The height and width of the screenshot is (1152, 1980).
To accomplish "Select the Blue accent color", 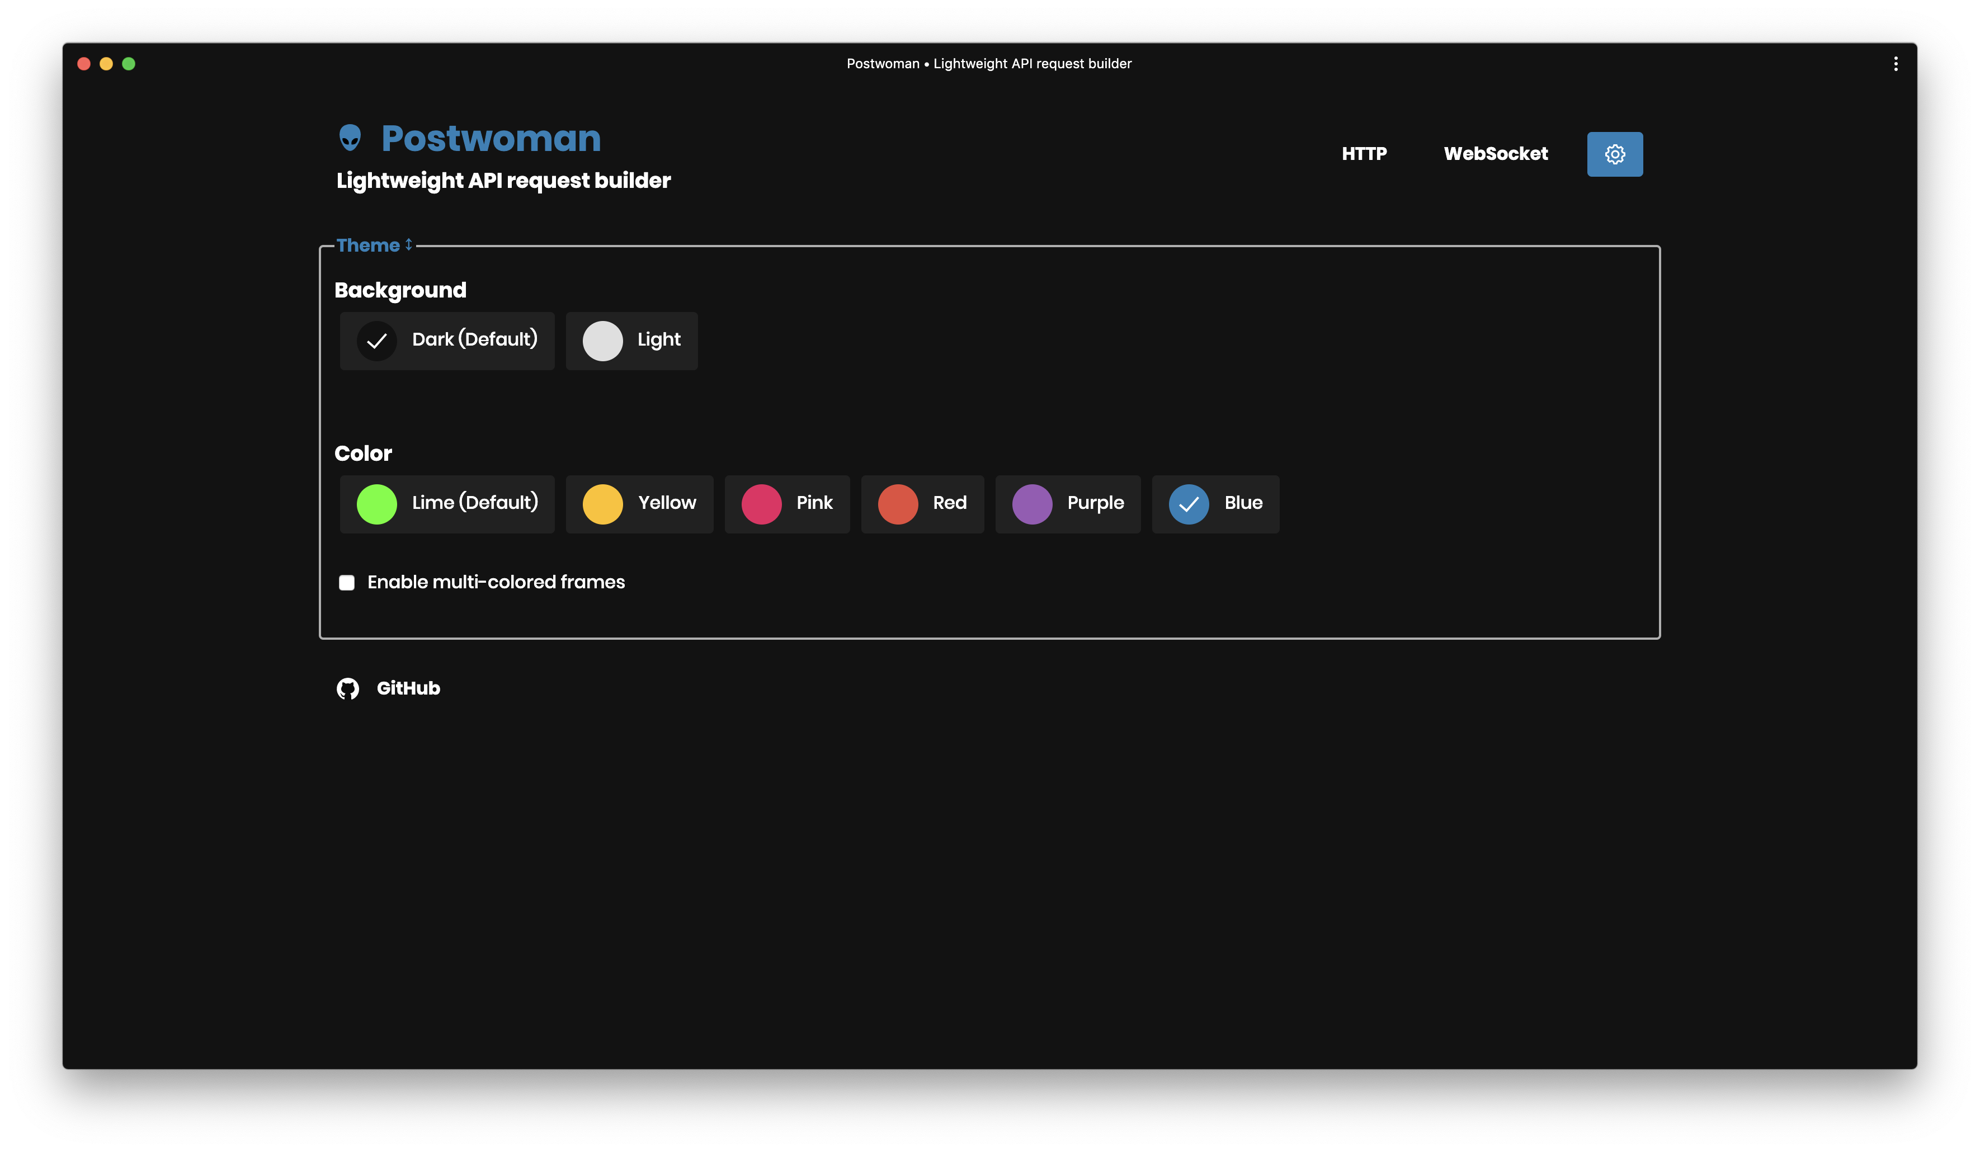I will (1215, 504).
